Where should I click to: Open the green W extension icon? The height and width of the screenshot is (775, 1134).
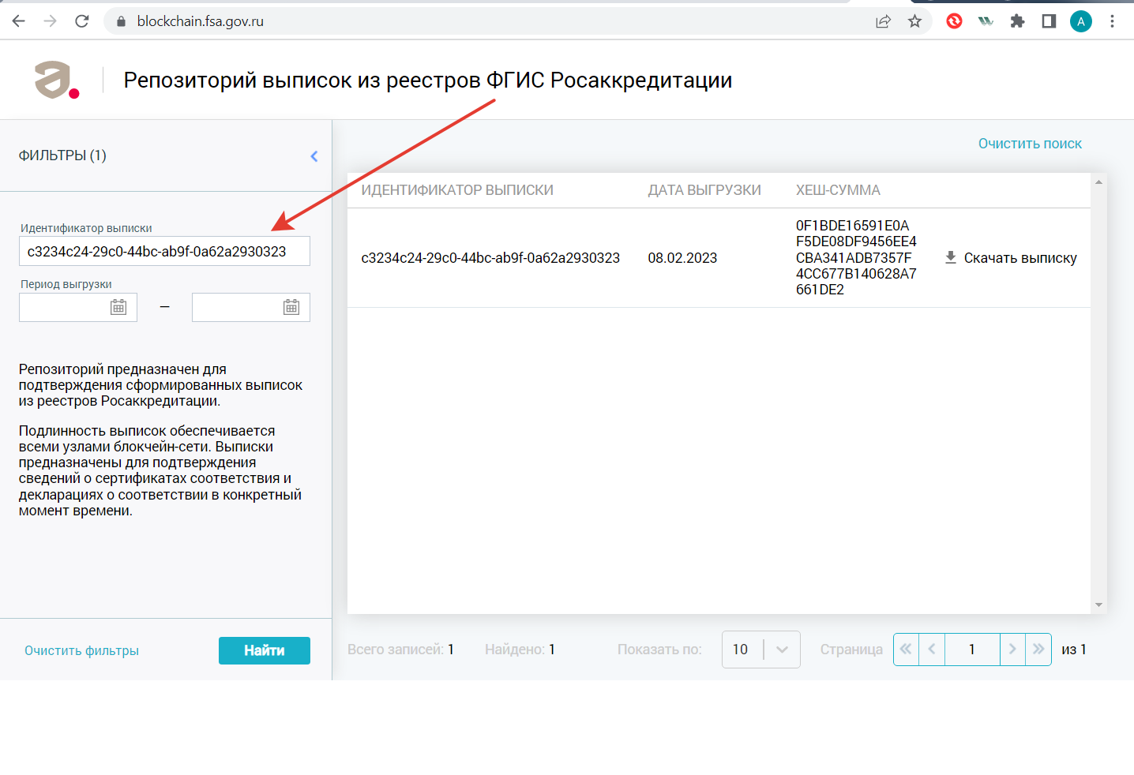coord(986,21)
